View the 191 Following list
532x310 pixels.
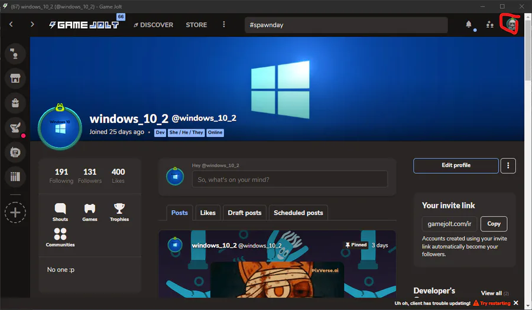[61, 176]
